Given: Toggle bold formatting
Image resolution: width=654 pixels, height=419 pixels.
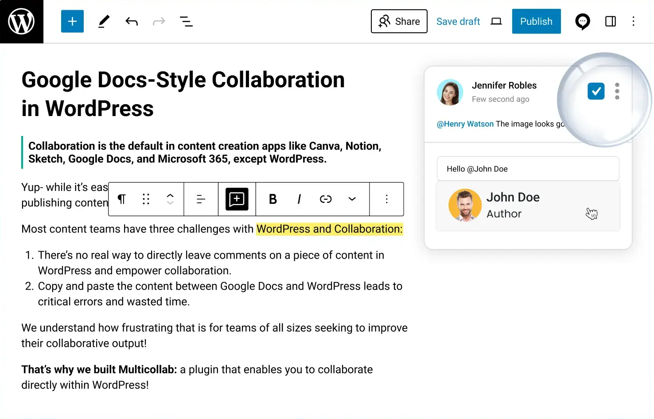Looking at the screenshot, I should pos(273,199).
